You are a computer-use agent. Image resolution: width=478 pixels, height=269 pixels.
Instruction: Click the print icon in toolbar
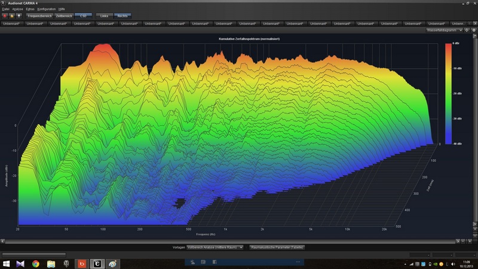(x=19, y=16)
